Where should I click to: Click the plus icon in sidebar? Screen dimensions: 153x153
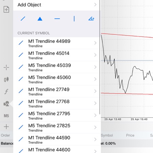pos(6,127)
